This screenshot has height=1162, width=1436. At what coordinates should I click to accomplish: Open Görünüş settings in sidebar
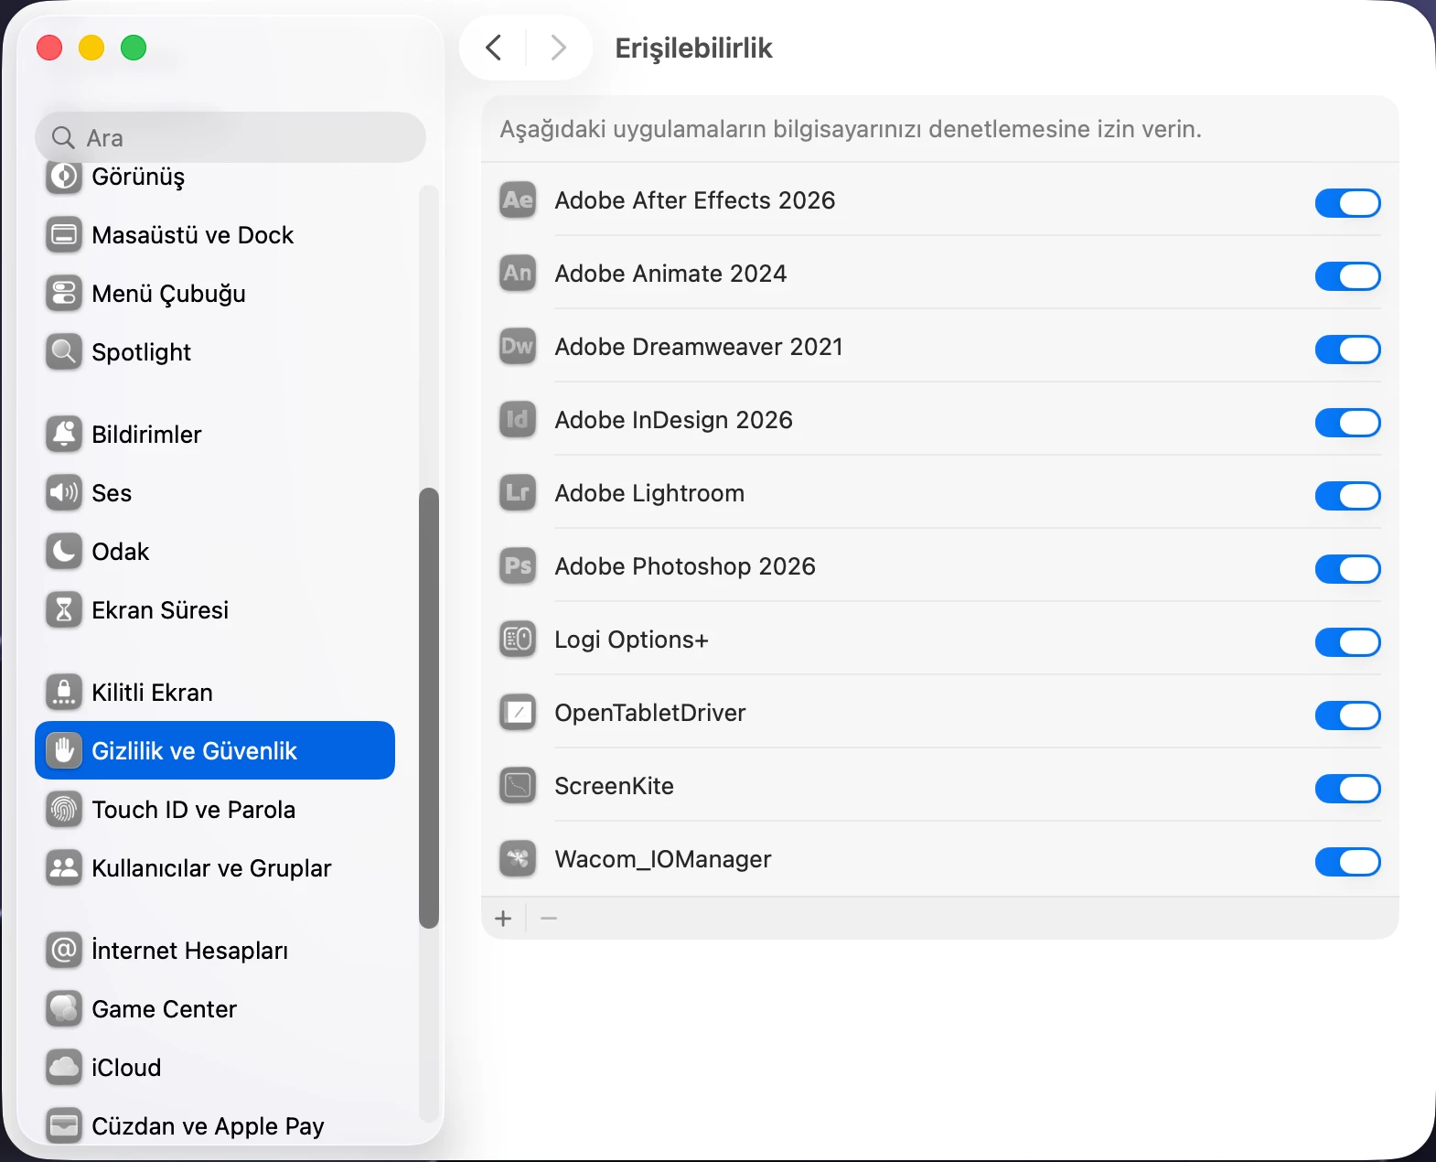[215, 177]
